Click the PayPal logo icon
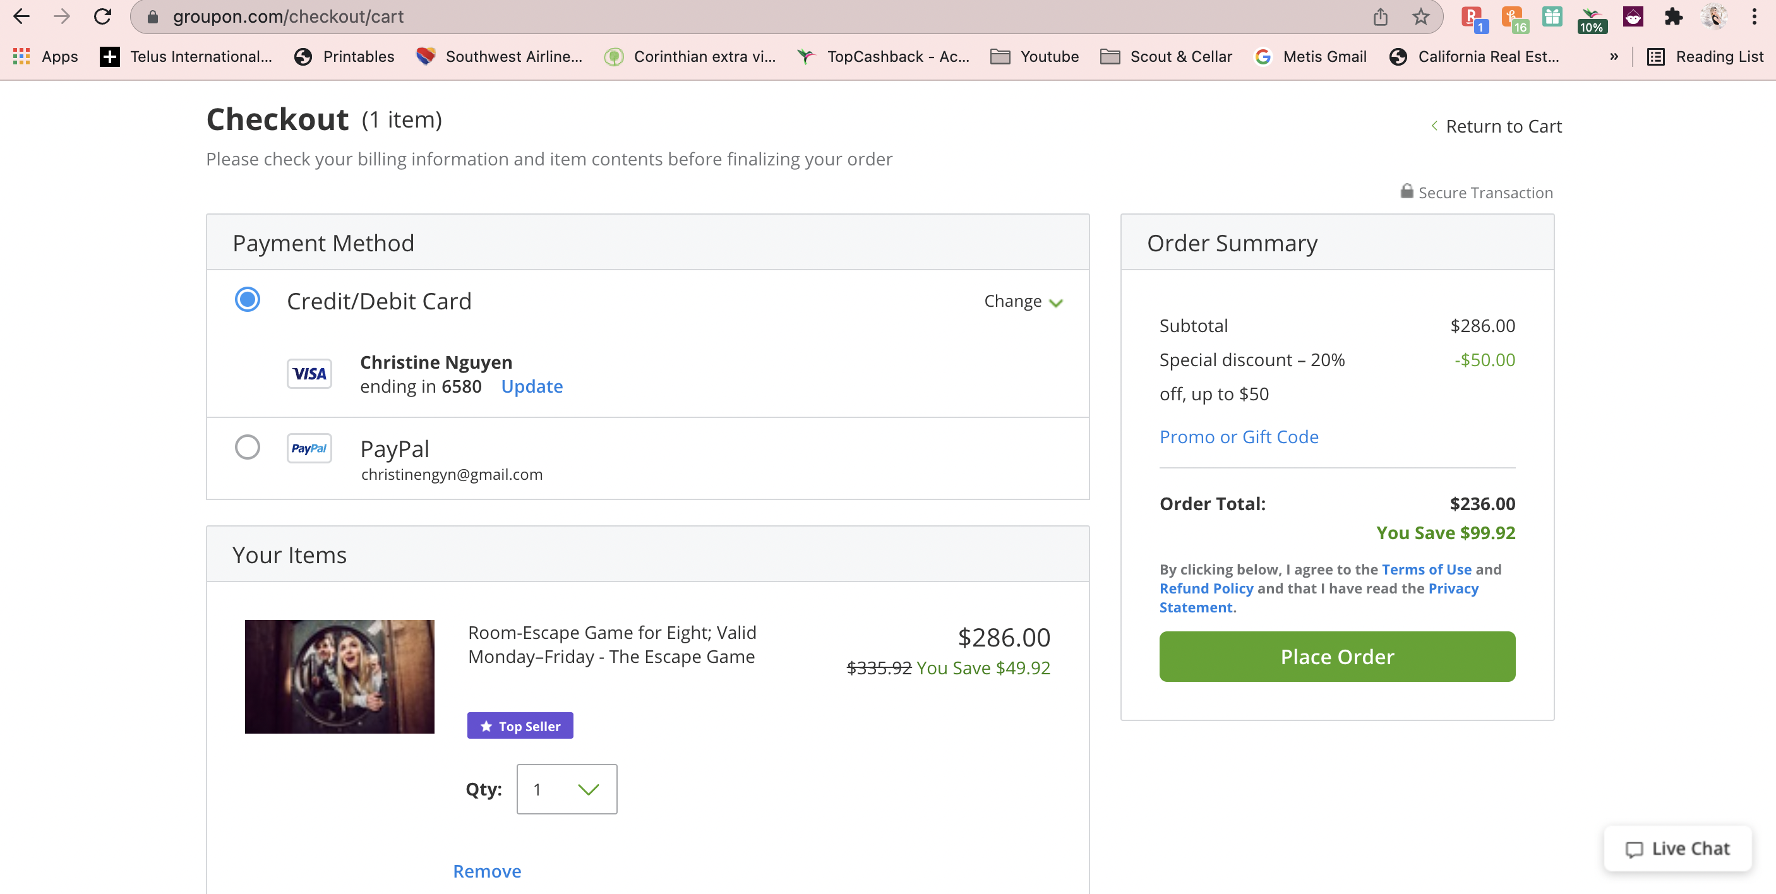This screenshot has width=1776, height=894. pos(309,448)
